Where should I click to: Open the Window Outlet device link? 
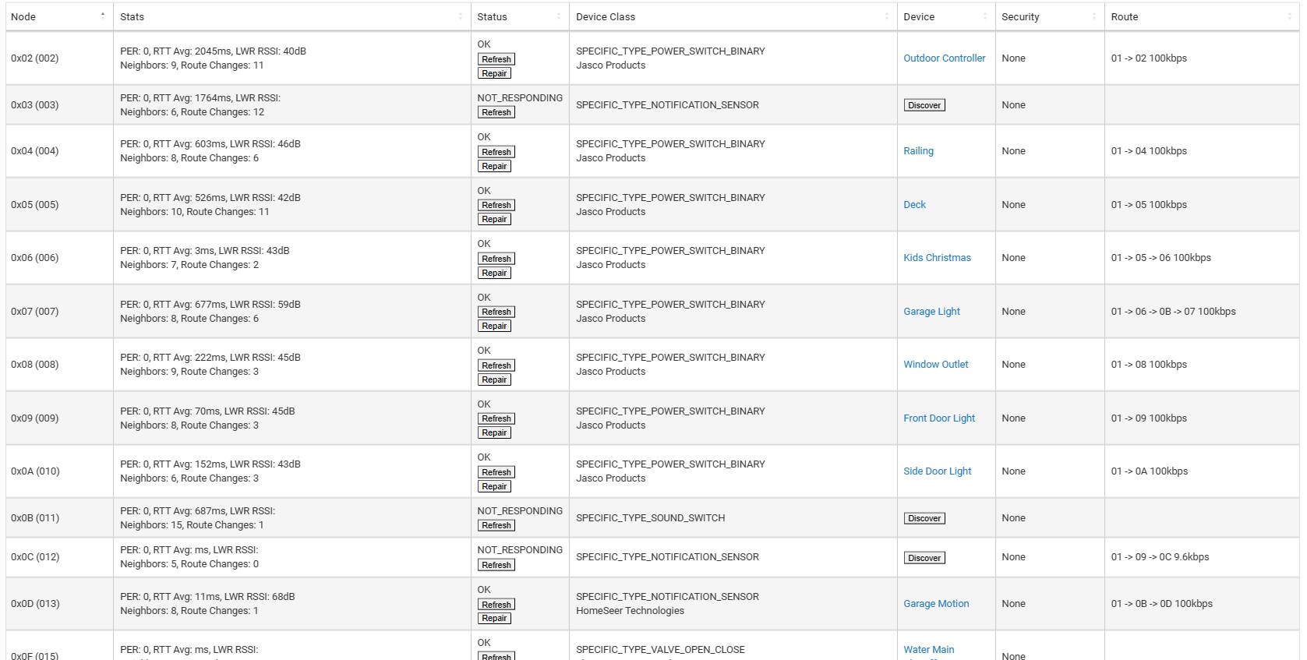coord(936,364)
